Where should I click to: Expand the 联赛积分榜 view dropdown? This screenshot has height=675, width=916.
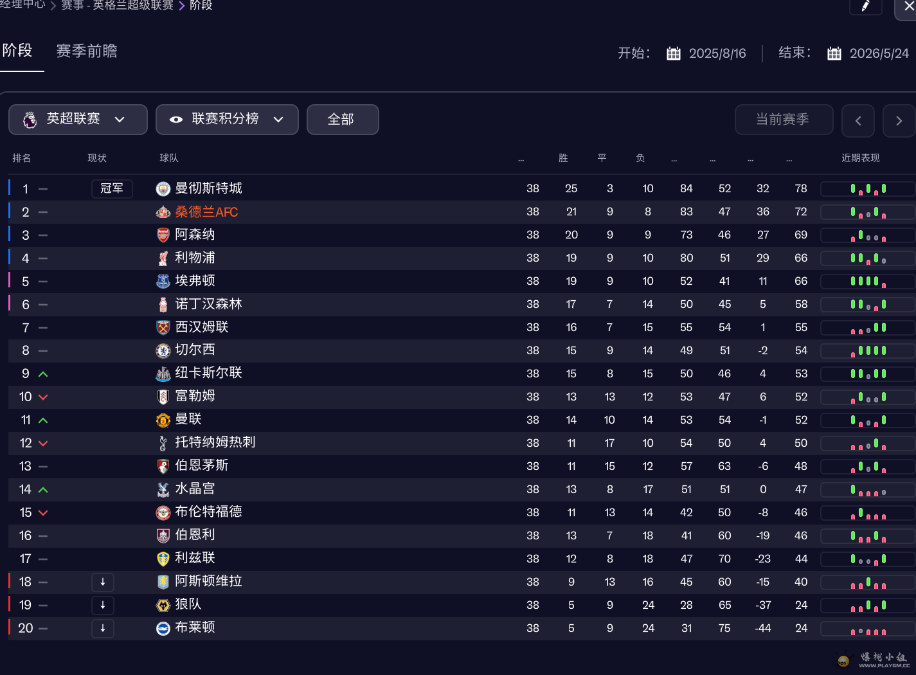pos(278,120)
